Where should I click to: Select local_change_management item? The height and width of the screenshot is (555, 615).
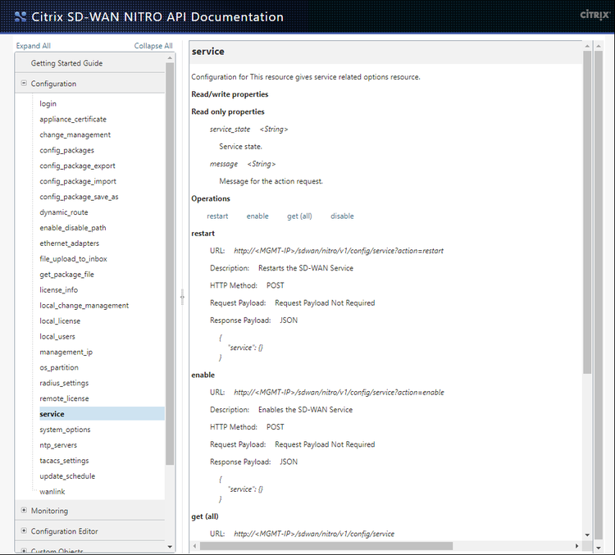(x=84, y=305)
